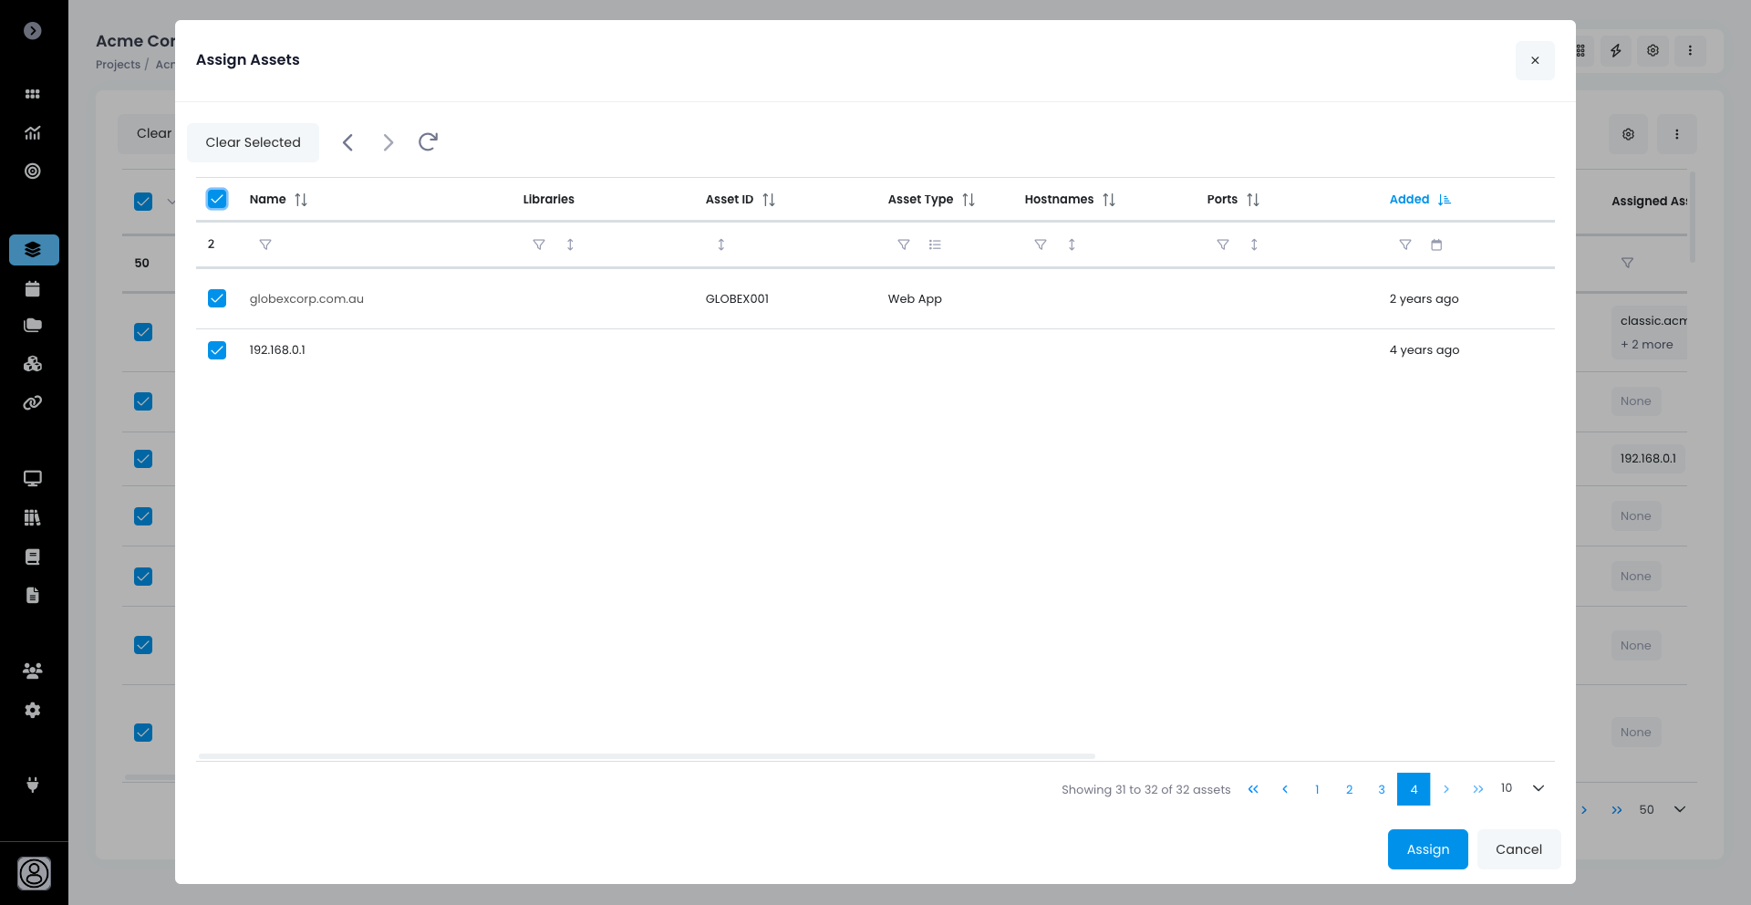Click the horizontal scrollbar under the table

click(647, 756)
